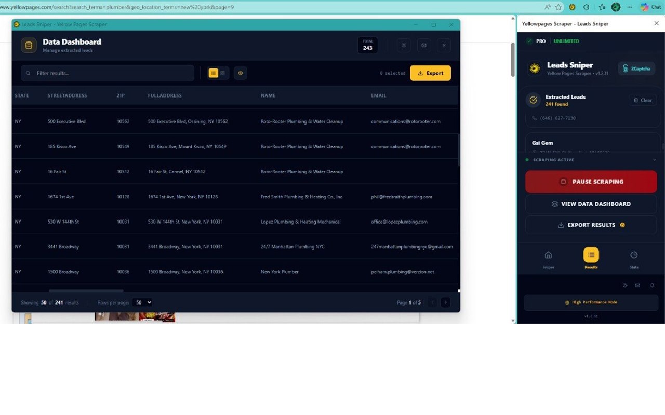The width and height of the screenshot is (665, 415).
Task: Close the Data Dashboard with its X button
Action: [444, 45]
